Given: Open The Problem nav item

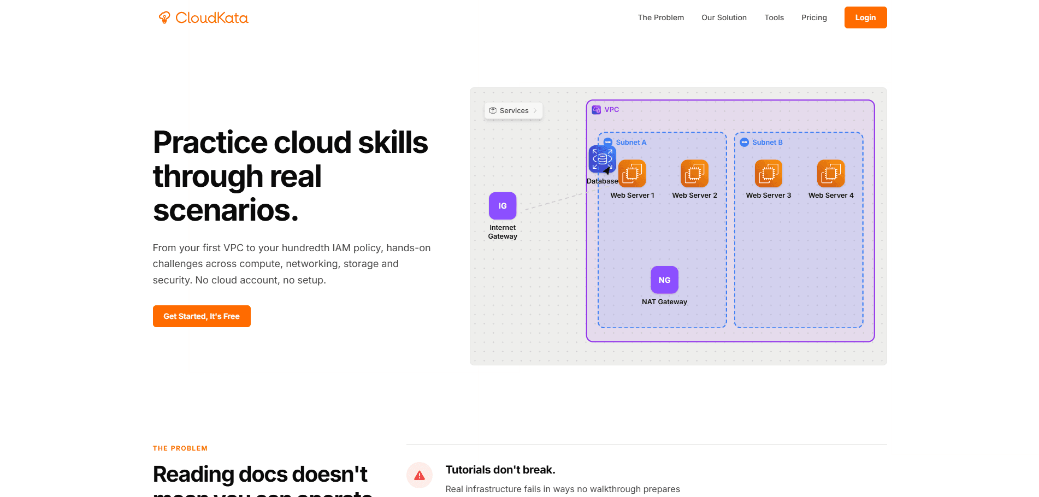Looking at the screenshot, I should point(661,17).
